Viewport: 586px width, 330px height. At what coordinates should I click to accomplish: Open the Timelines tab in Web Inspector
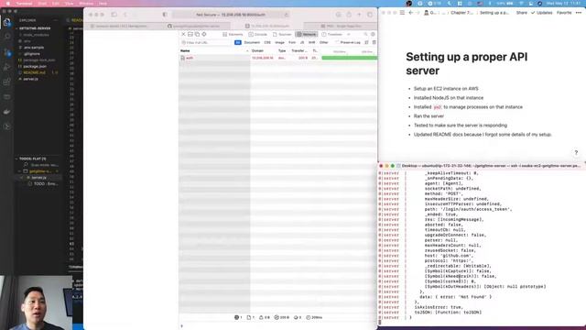331,34
